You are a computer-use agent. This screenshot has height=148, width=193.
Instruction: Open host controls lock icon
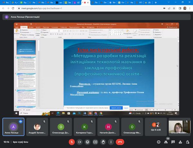coord(188,142)
